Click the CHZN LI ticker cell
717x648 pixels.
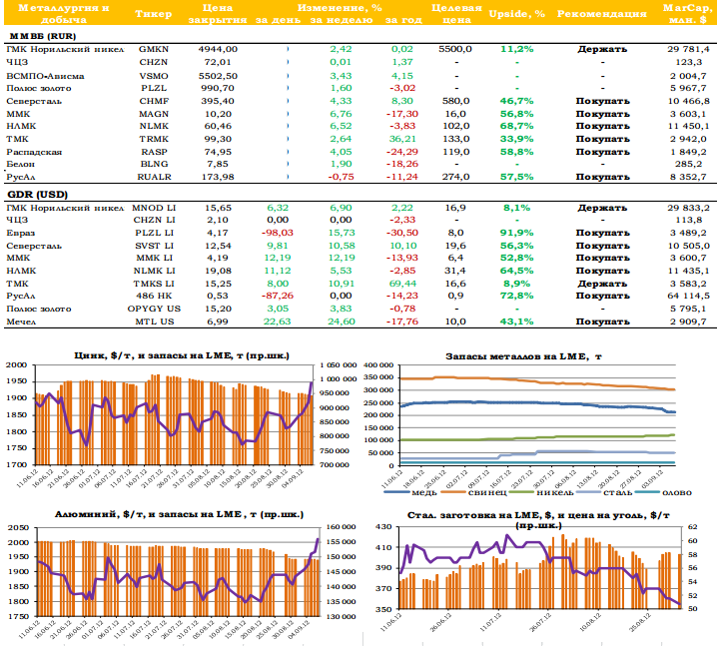(154, 220)
